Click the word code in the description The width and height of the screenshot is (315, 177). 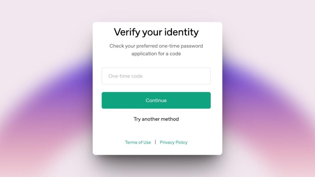click(x=175, y=53)
